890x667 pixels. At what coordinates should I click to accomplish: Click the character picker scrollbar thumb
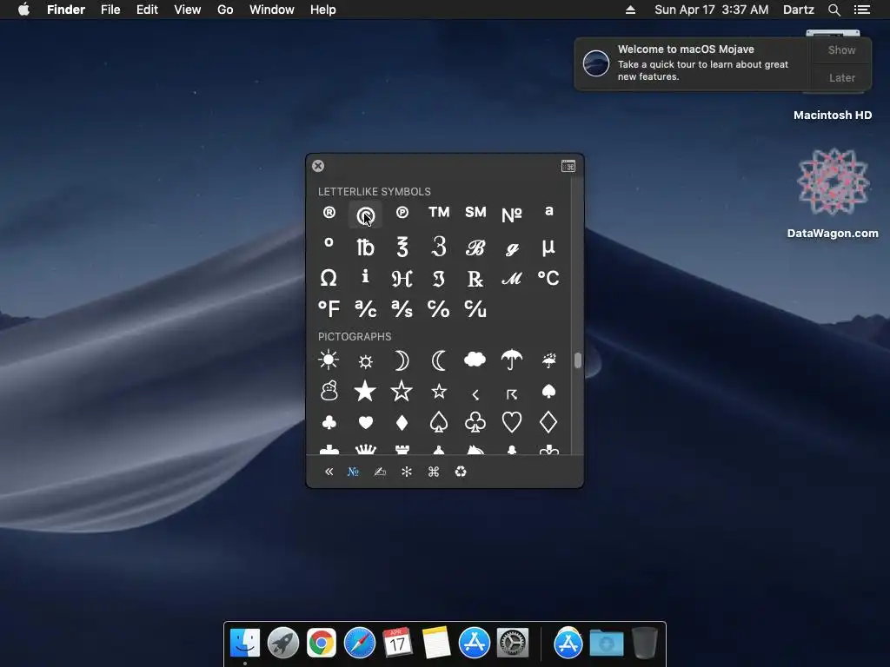coord(577,360)
